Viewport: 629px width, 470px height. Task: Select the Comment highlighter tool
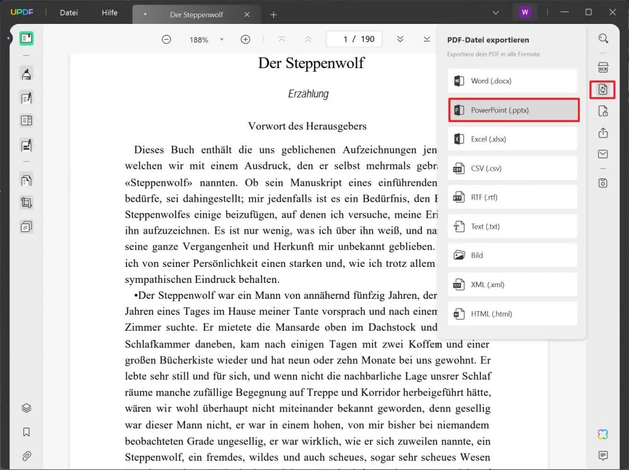click(x=26, y=74)
